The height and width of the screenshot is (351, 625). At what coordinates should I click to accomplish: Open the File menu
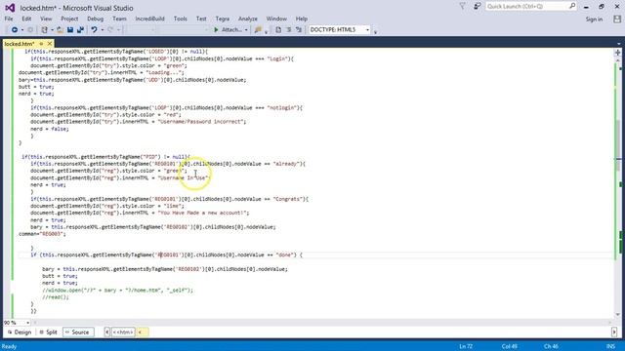tap(9, 19)
